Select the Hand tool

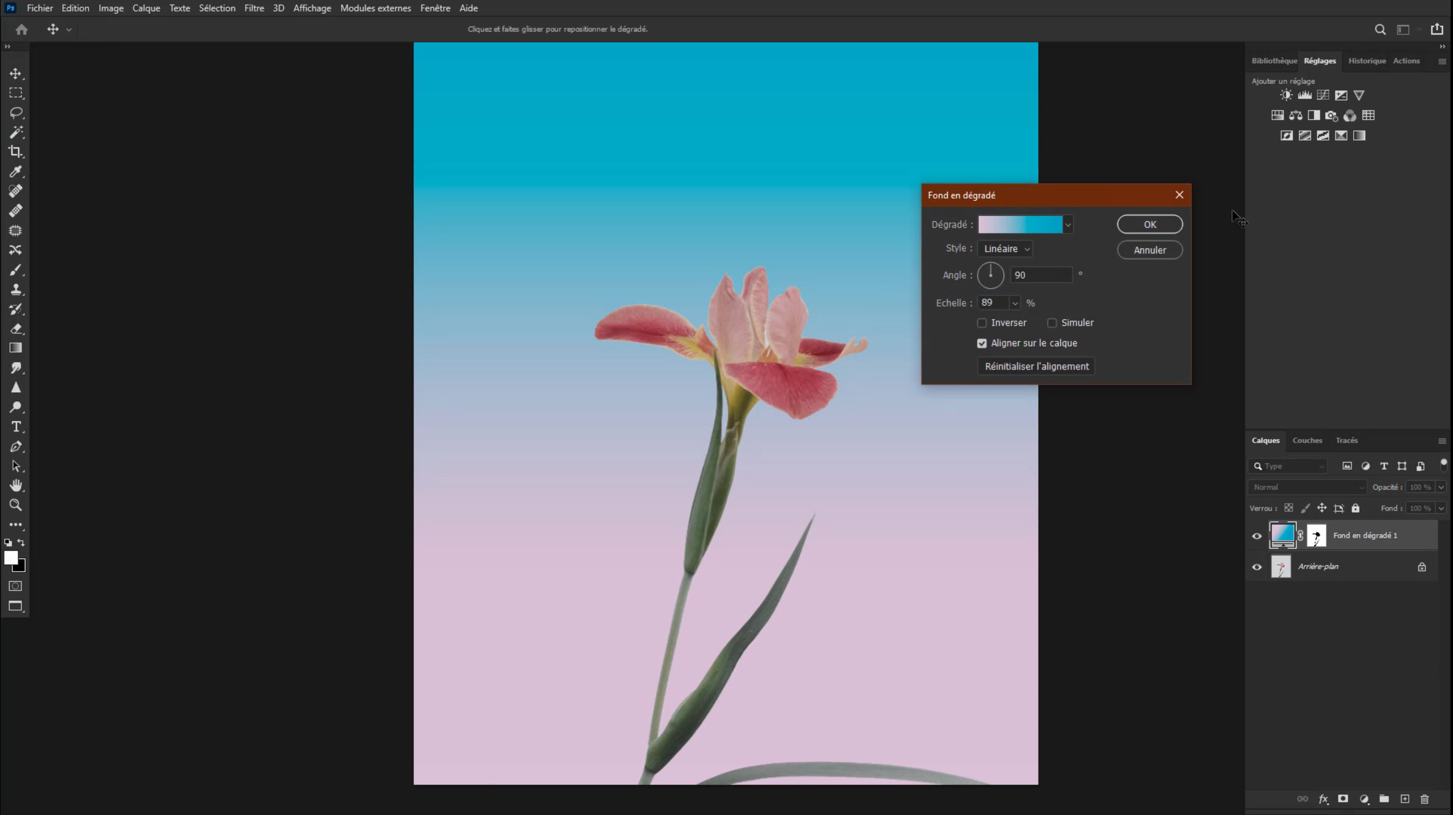pyautogui.click(x=16, y=486)
